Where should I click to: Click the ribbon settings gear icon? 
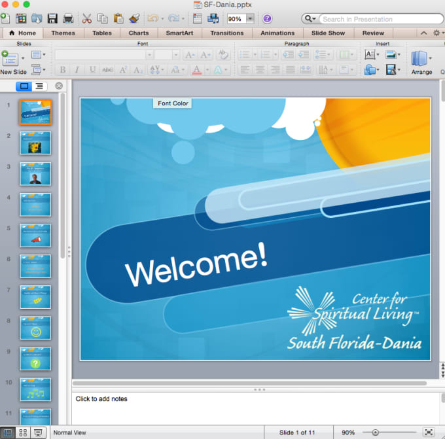click(436, 33)
